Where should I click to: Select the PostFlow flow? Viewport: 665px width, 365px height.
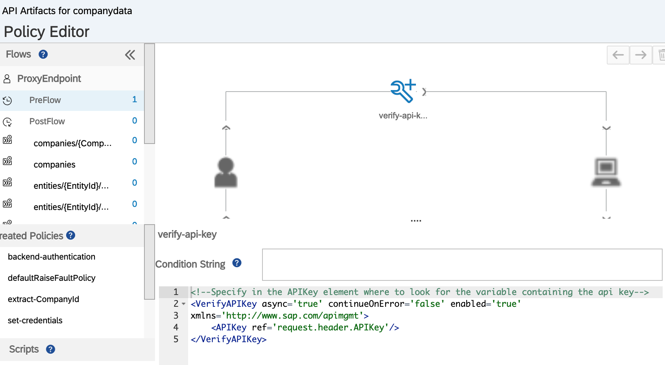point(47,122)
